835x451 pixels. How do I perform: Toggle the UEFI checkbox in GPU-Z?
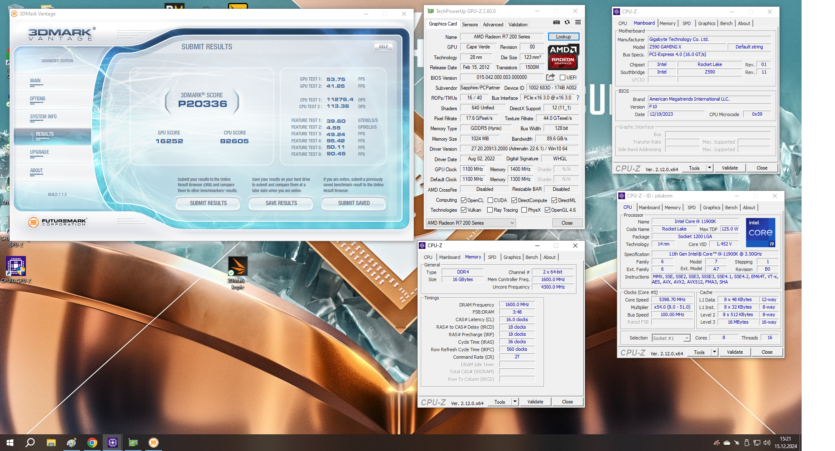[562, 78]
